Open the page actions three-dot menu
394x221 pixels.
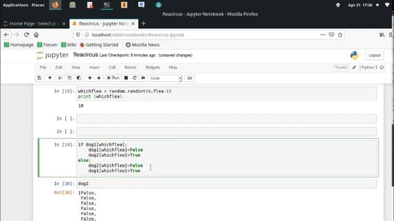(323, 35)
